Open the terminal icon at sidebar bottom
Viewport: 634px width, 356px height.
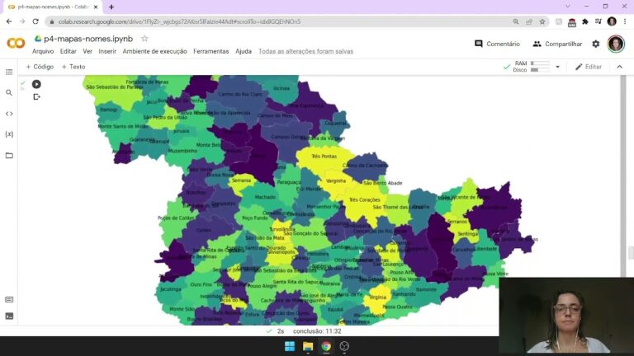pyautogui.click(x=9, y=316)
